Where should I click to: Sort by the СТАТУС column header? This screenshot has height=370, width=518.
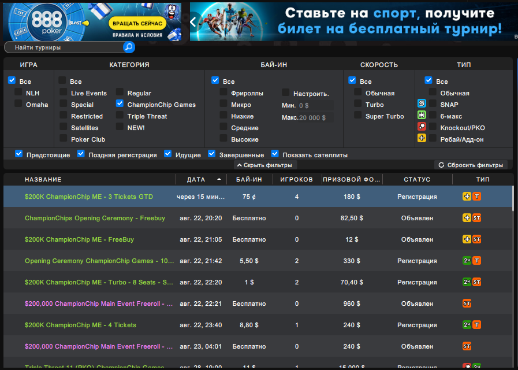[418, 179]
